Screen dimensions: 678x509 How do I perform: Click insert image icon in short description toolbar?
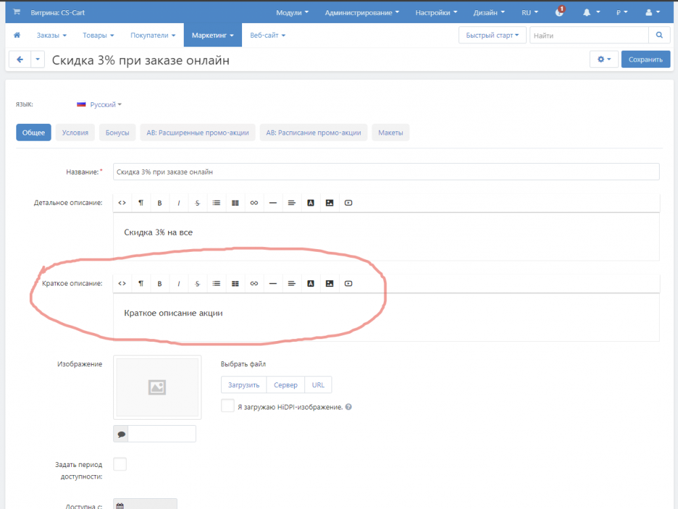click(x=330, y=284)
